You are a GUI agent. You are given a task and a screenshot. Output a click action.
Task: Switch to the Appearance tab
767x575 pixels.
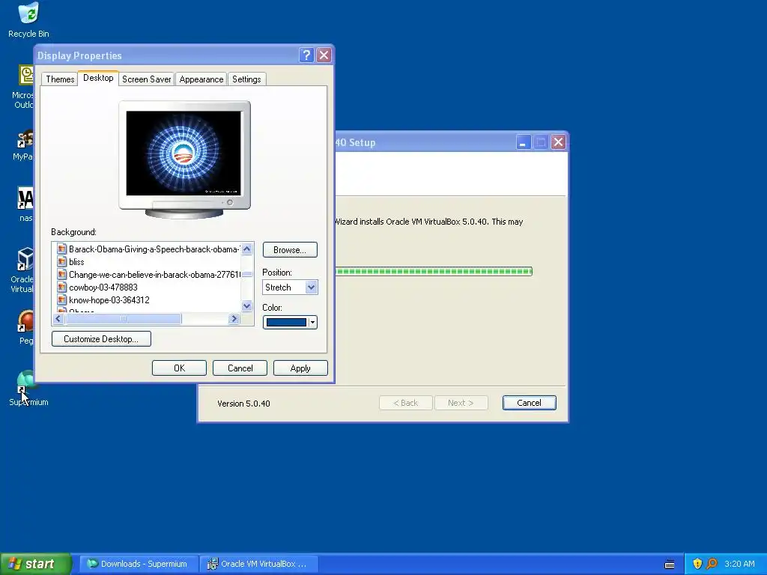[x=201, y=79]
